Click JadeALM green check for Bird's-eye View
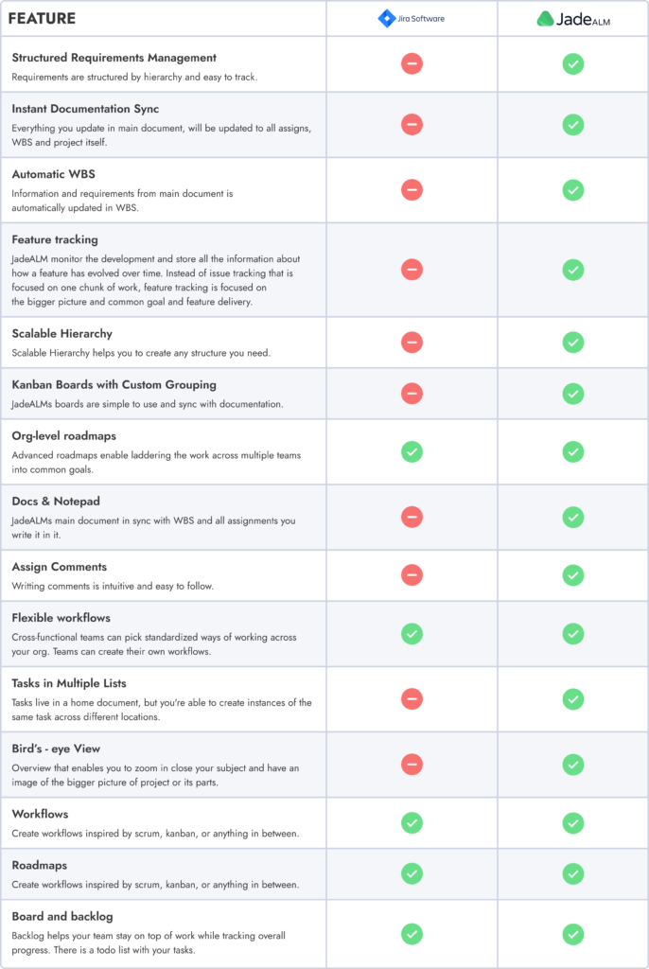 pos(573,765)
